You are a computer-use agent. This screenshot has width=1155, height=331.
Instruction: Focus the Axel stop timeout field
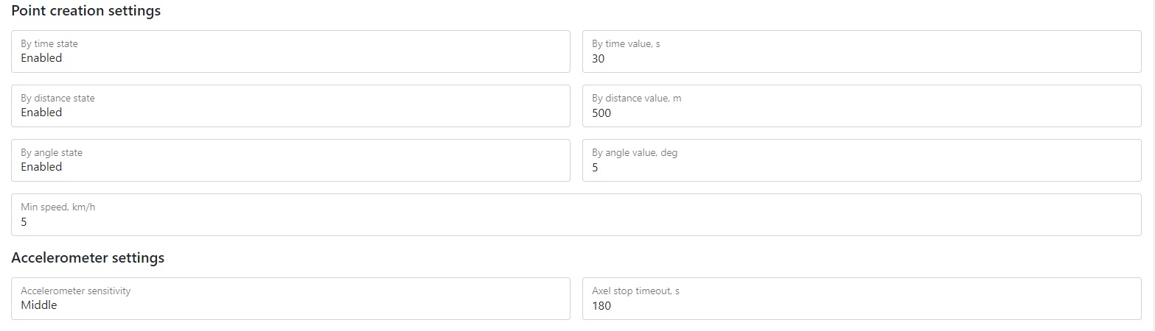(861, 299)
